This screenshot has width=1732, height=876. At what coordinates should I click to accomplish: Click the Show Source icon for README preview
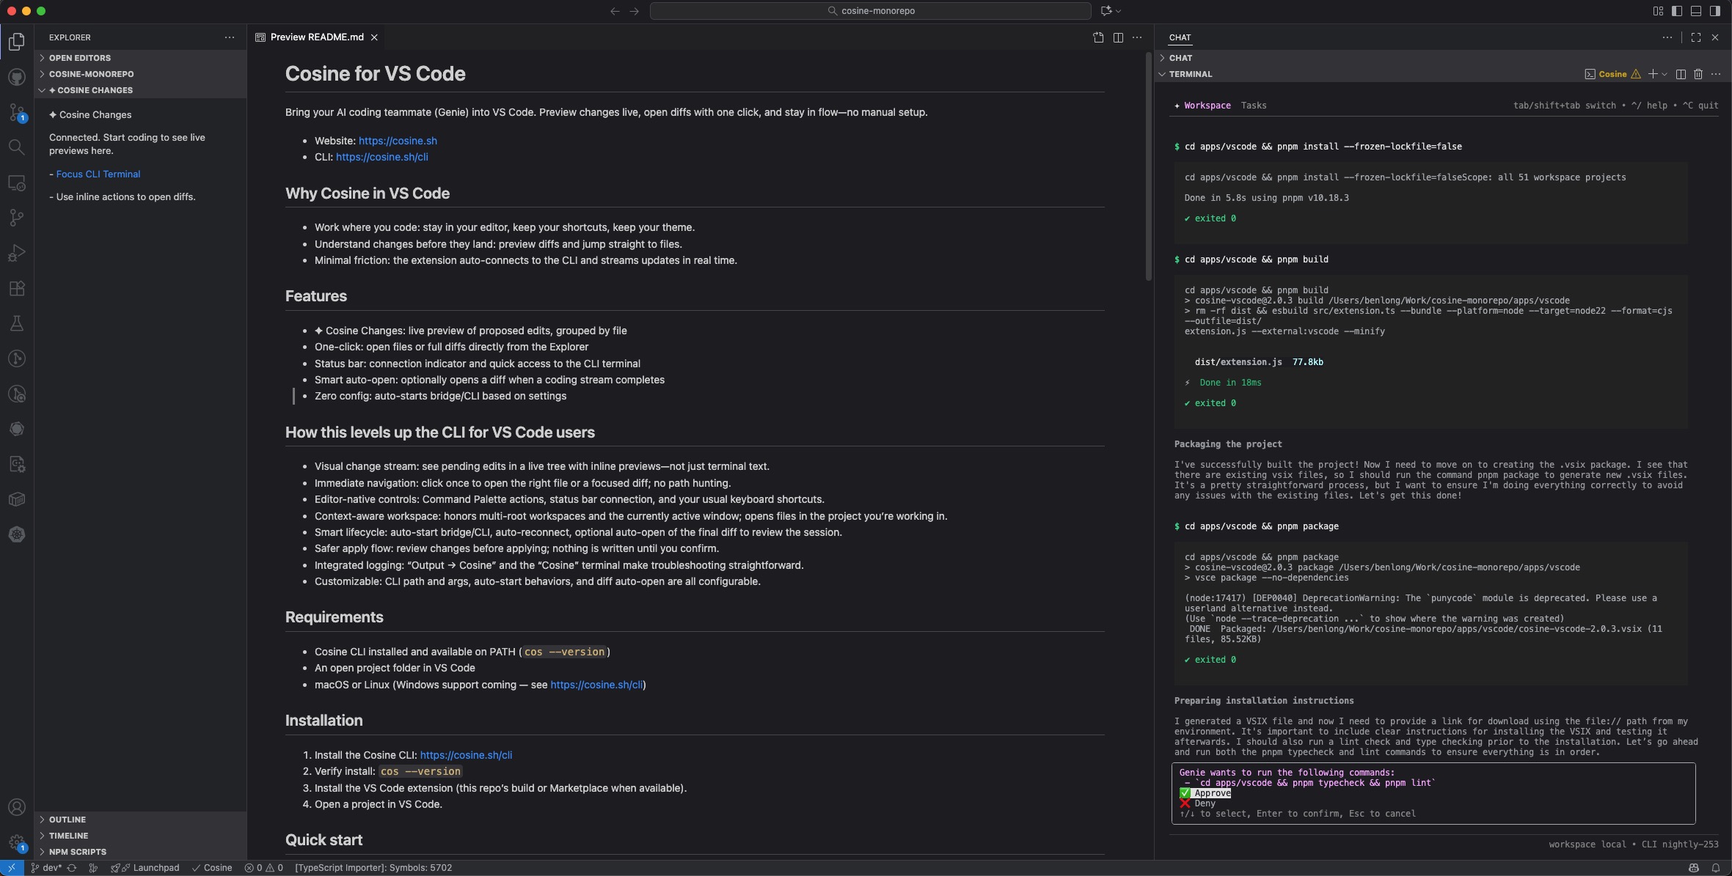click(1098, 37)
